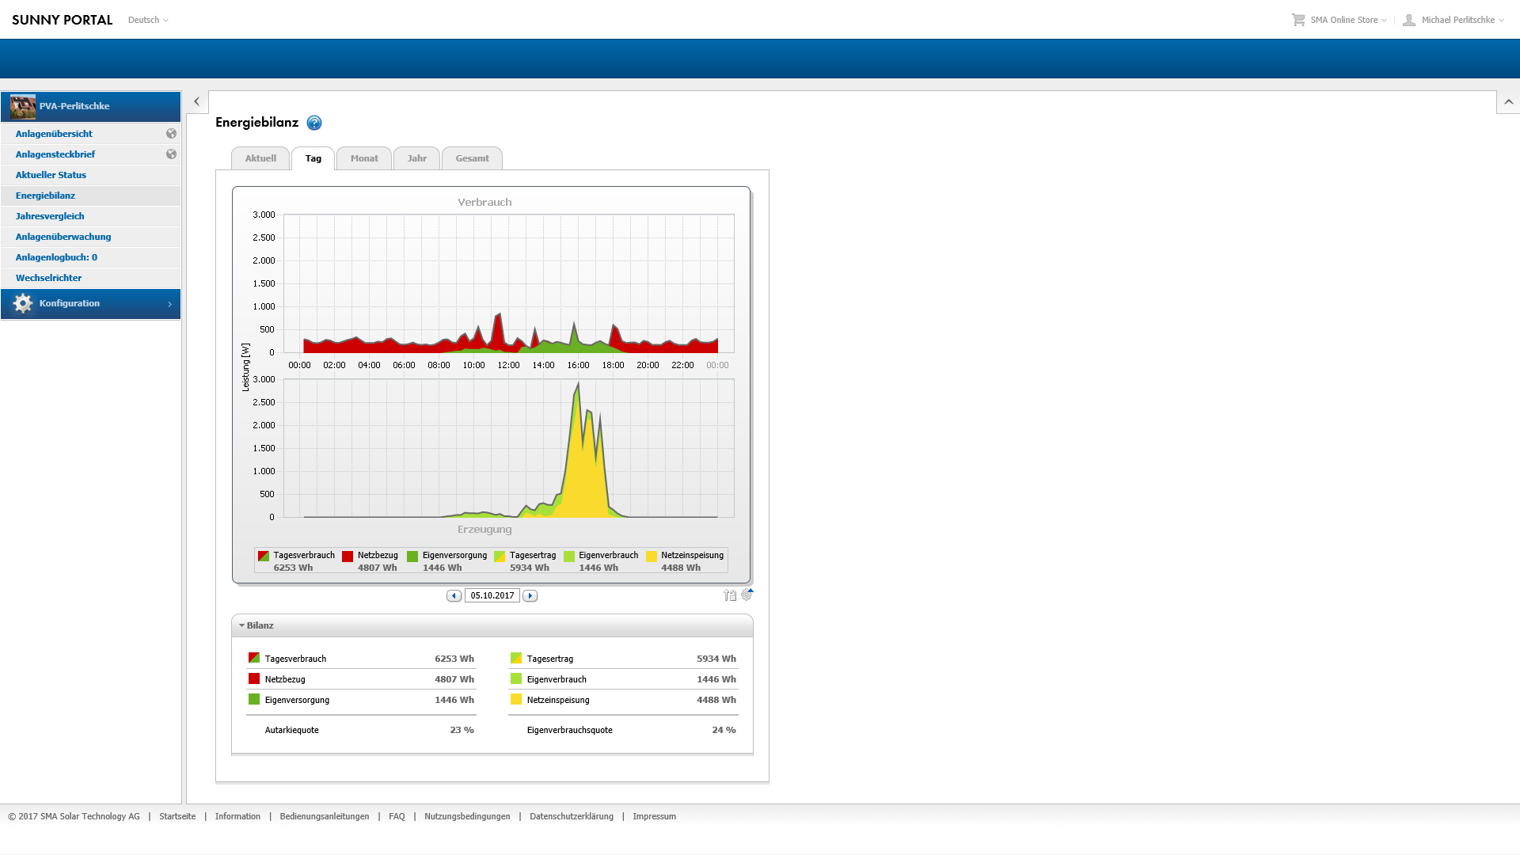Toggle Netzeinspeisung series in chart legend
This screenshot has width=1520, height=855.
tap(652, 557)
